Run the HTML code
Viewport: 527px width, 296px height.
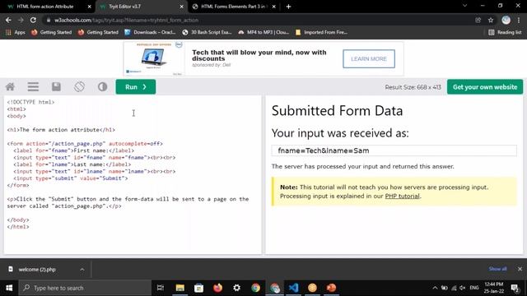135,87
